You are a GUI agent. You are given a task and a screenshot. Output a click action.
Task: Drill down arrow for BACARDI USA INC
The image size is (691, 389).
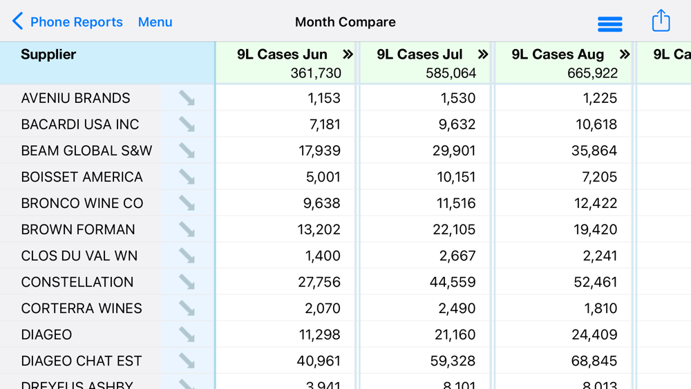point(187,124)
